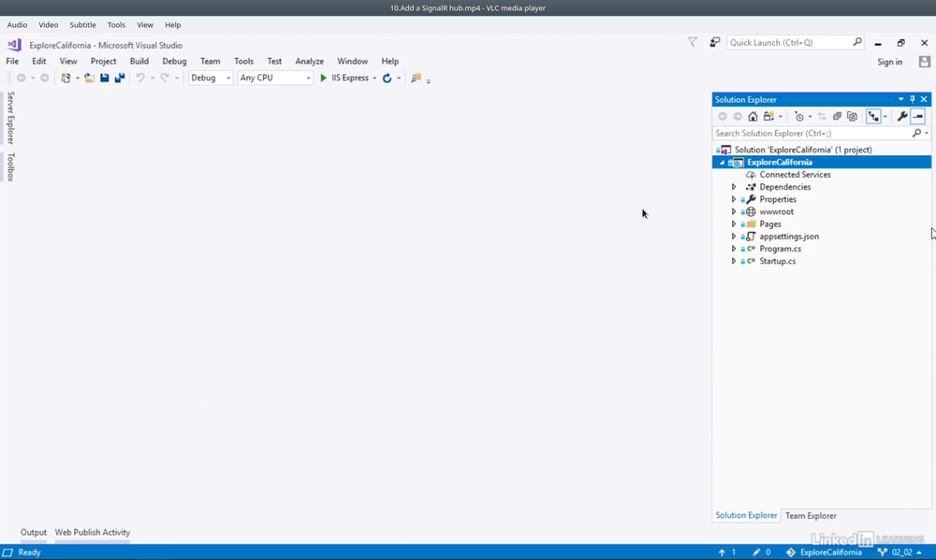Open the Build menu in Visual Studio

click(139, 61)
